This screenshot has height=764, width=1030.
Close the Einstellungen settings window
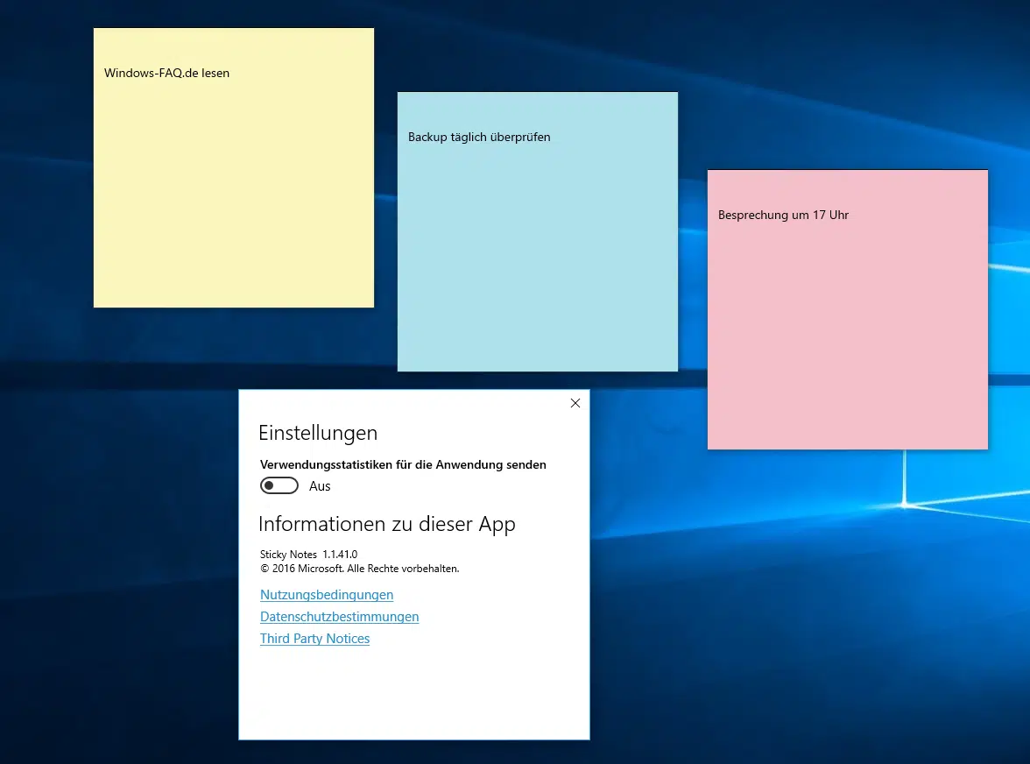575,403
